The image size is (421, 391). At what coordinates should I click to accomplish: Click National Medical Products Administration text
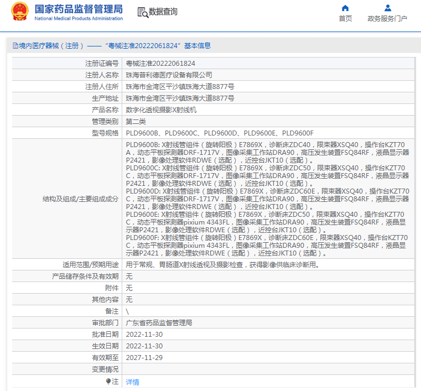pos(79,18)
